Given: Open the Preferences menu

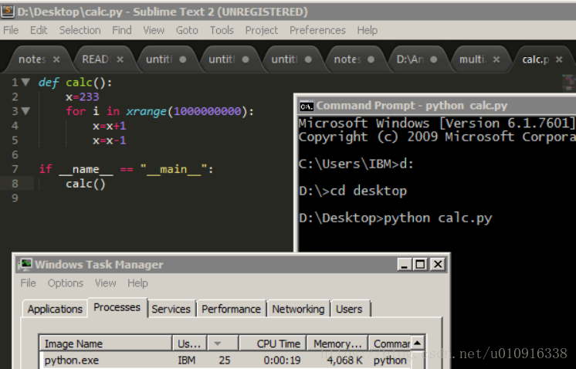Looking at the screenshot, I should [318, 30].
